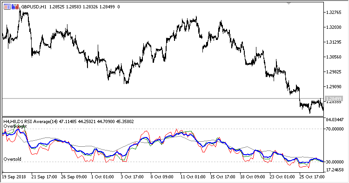
Task: Click the 1.29090 price scale label
Action: [x=334, y=87]
